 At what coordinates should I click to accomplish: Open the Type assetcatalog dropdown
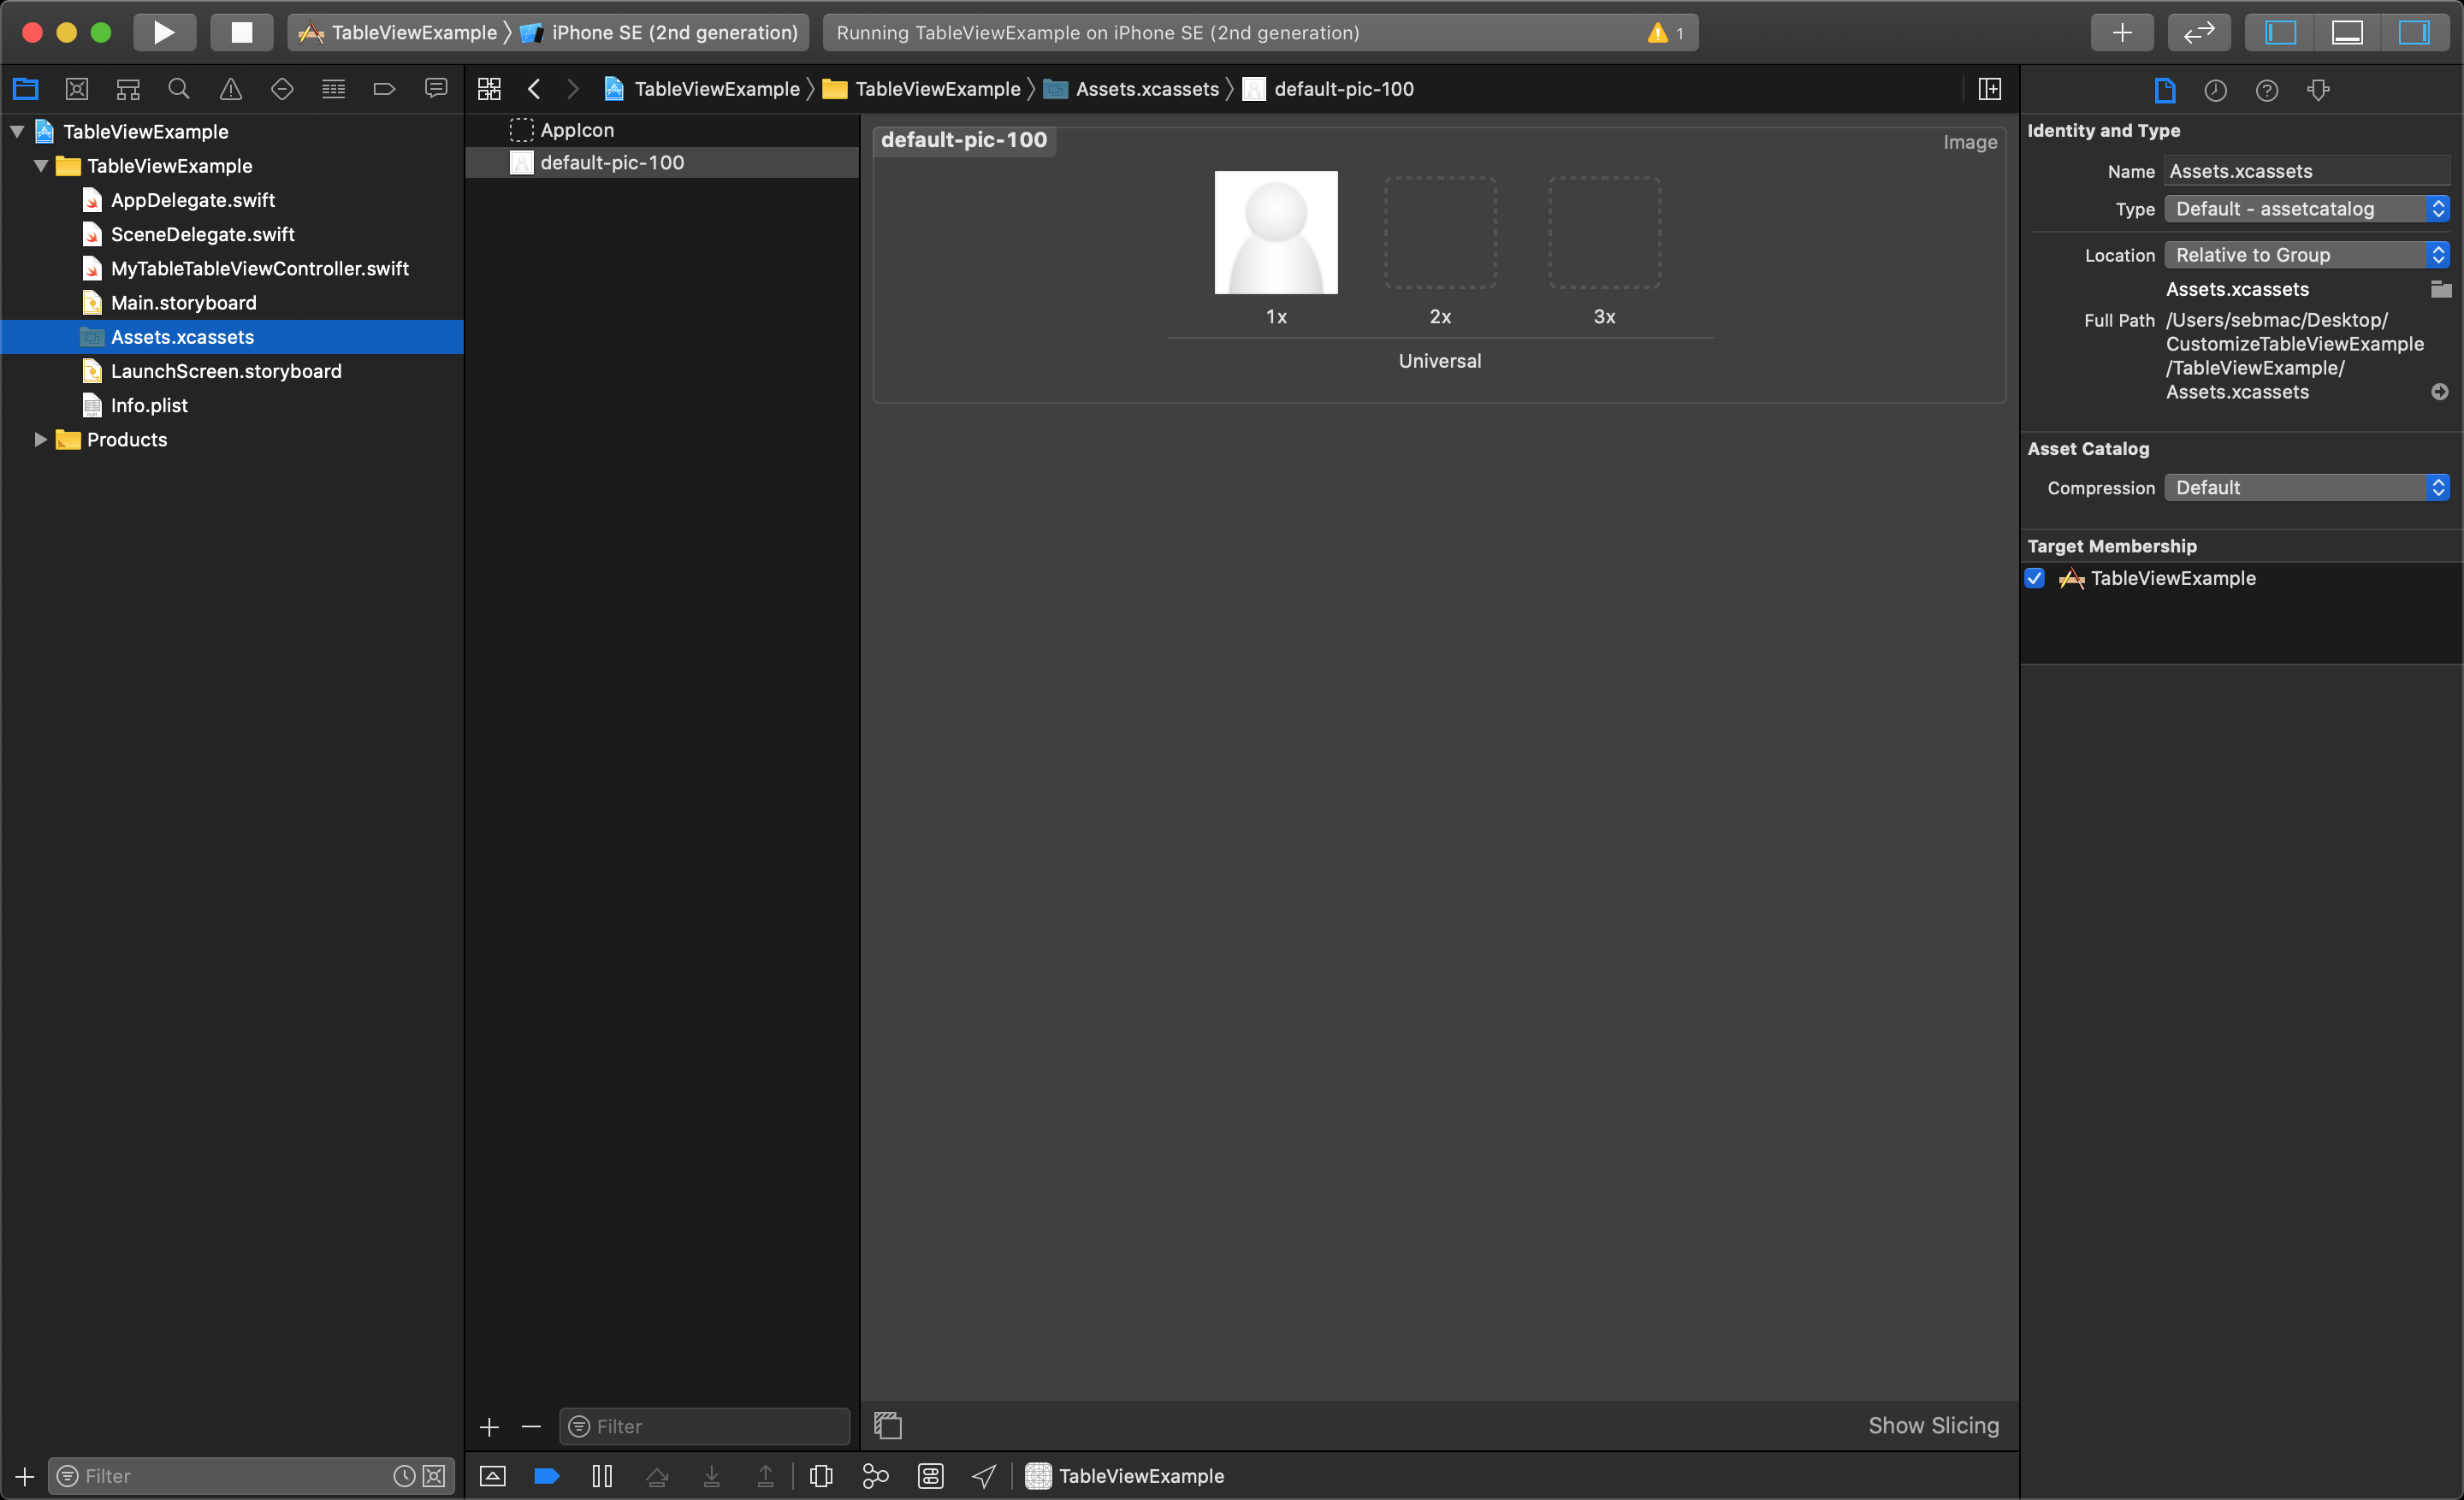coord(2307,209)
